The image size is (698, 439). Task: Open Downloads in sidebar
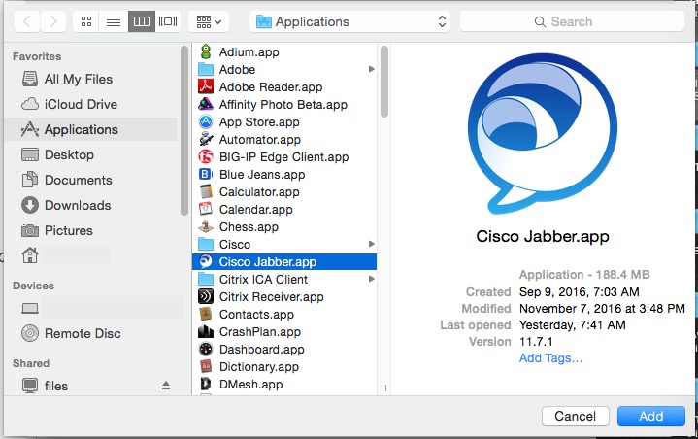(x=90, y=205)
